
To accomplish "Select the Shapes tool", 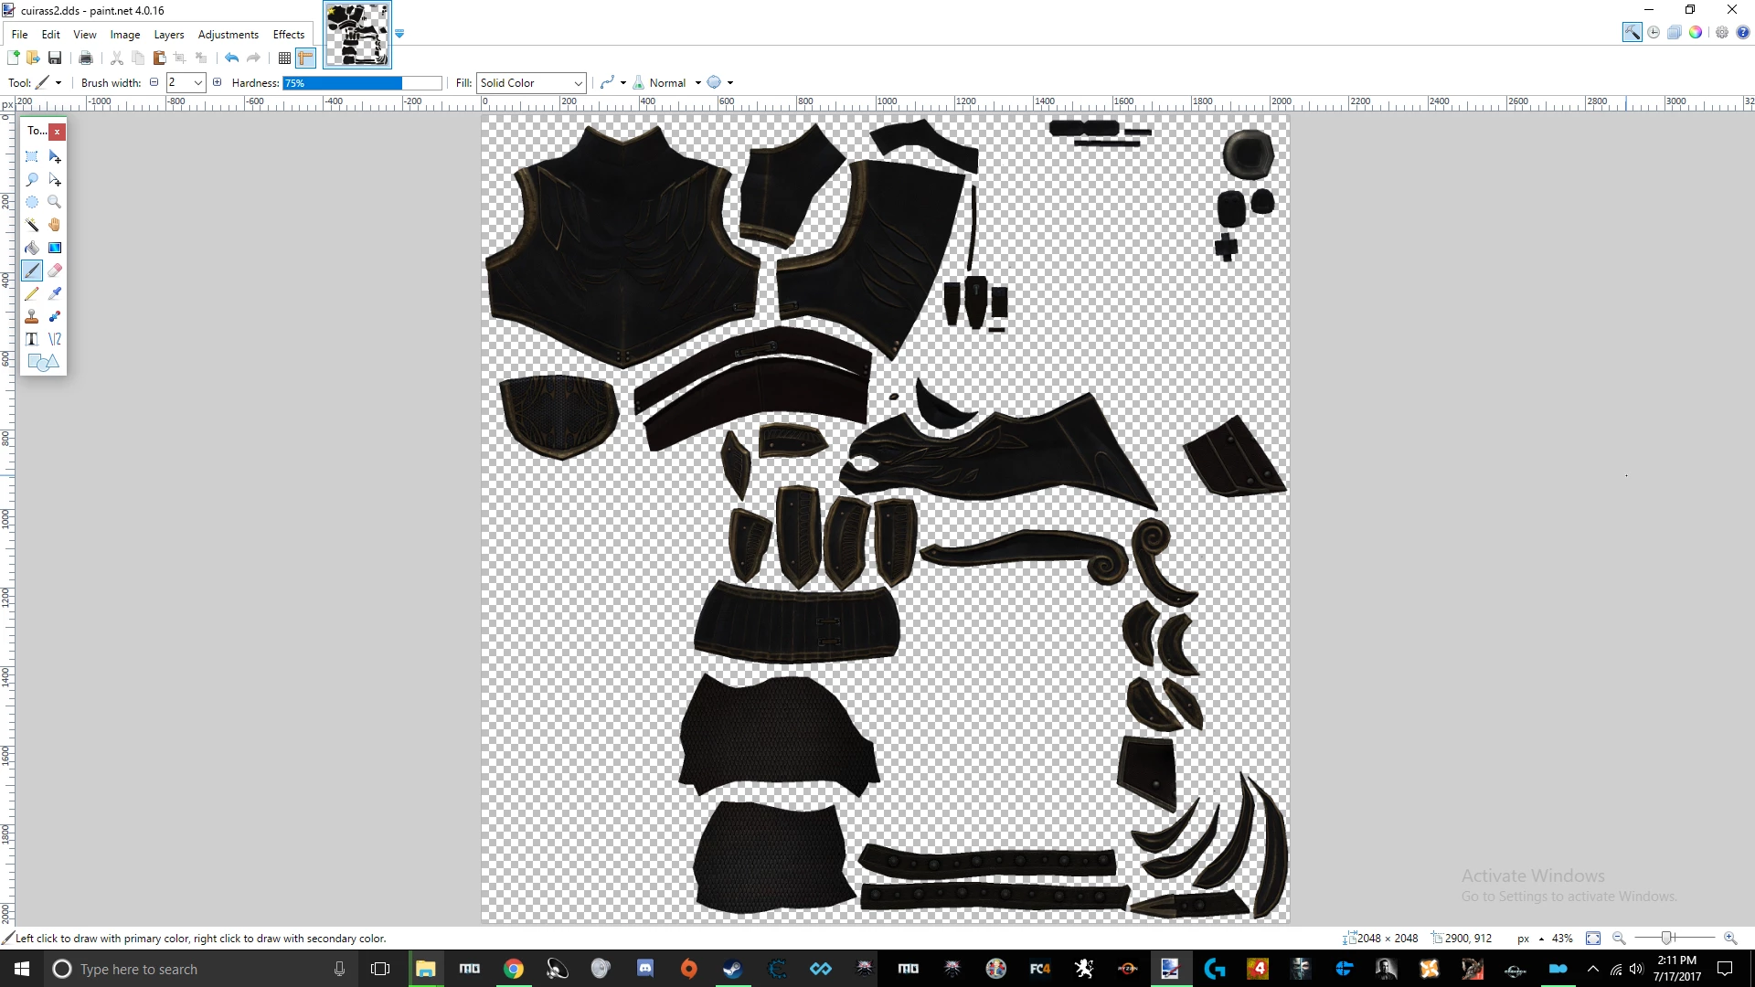I will (43, 362).
